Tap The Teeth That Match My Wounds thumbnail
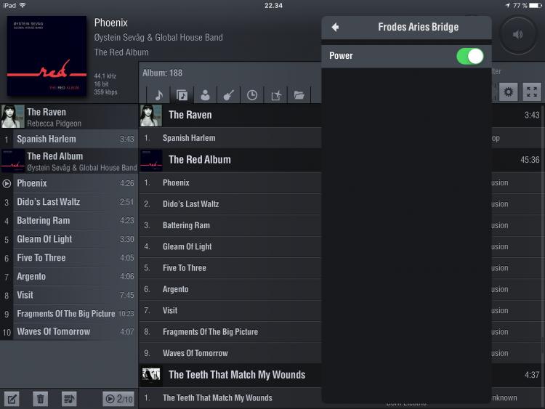Viewport: 545px width, 409px height. click(151, 376)
